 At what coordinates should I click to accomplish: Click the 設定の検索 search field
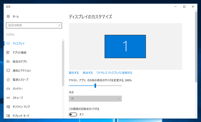[34, 25]
